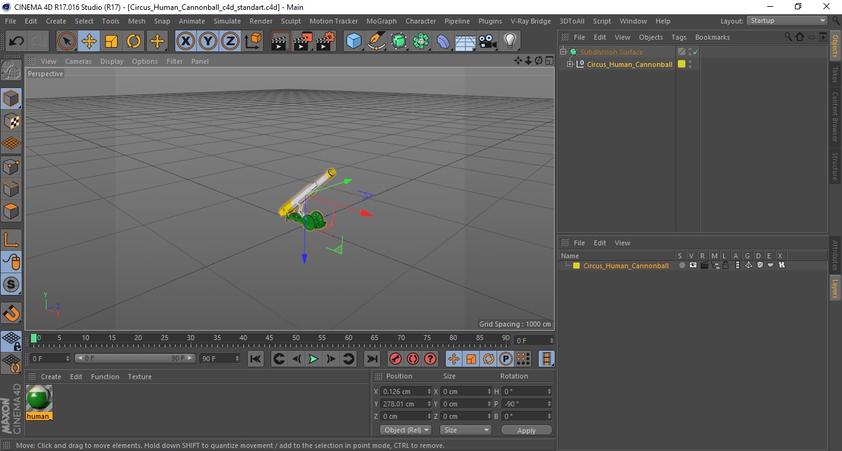Click the timeline preview range slider bar

tap(135, 359)
